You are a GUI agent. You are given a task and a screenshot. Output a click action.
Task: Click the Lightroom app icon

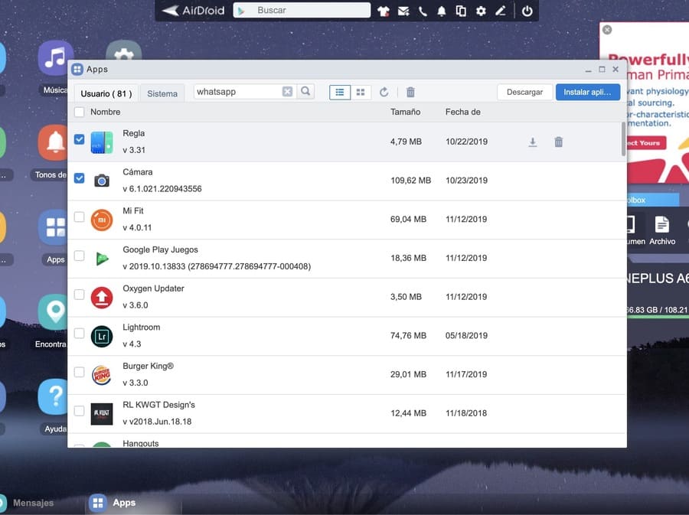102,336
